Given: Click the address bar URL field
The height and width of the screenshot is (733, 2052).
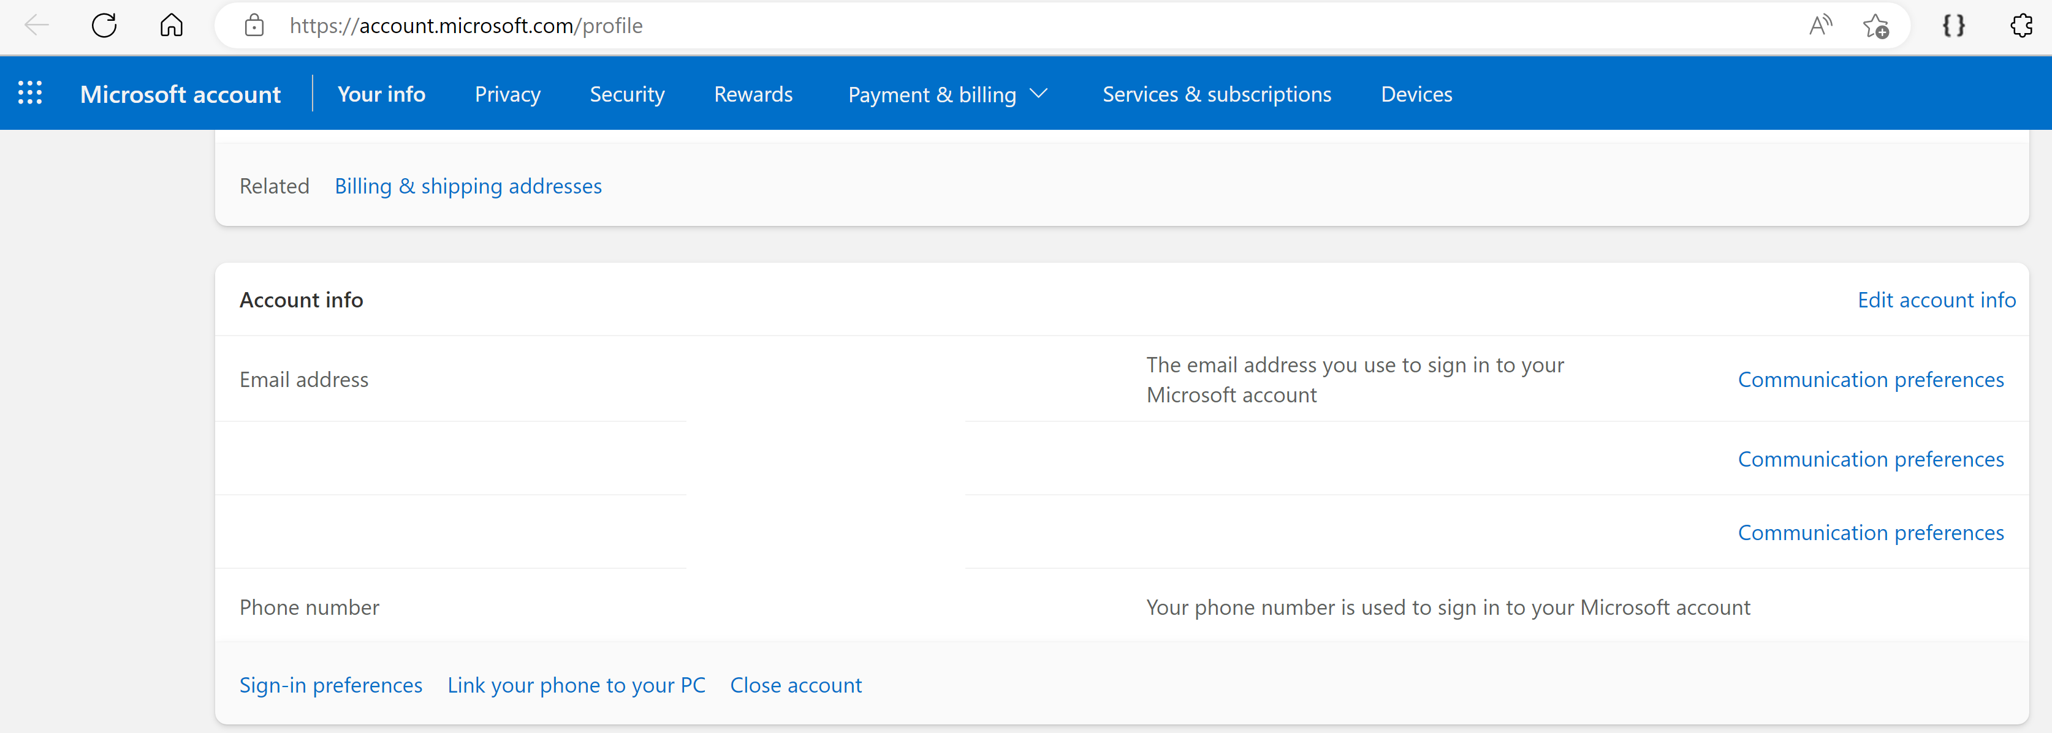Looking at the screenshot, I should tap(956, 26).
